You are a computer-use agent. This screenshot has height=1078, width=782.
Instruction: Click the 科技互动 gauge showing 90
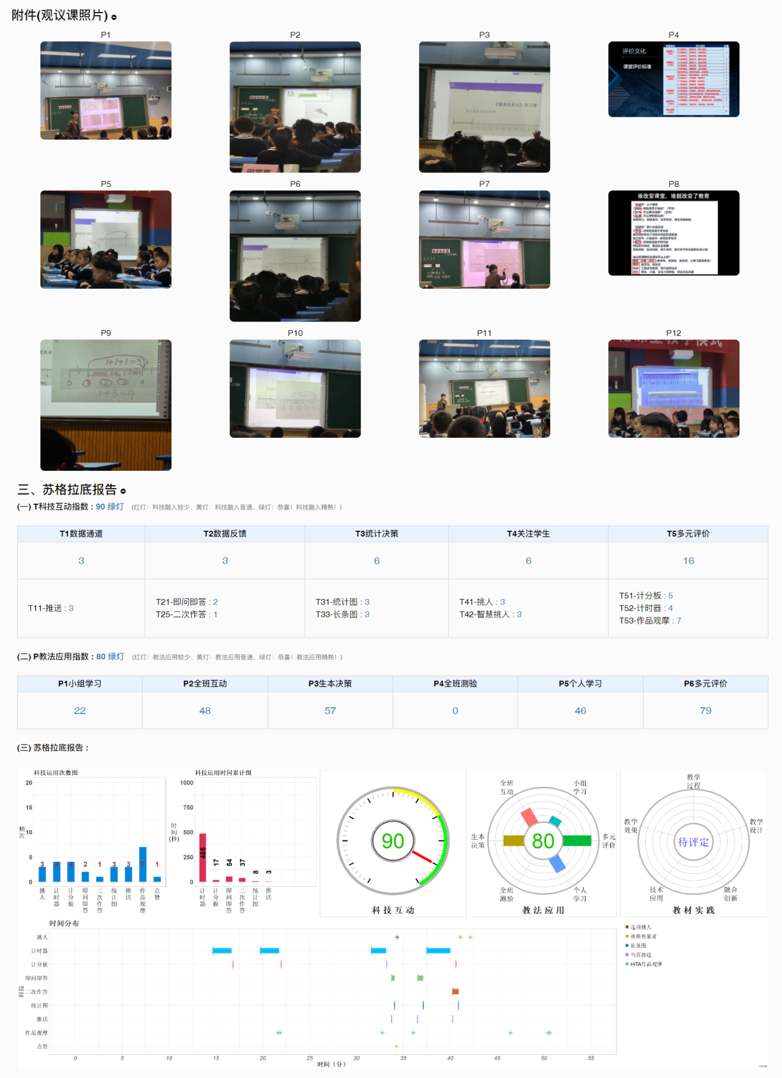pyautogui.click(x=393, y=841)
